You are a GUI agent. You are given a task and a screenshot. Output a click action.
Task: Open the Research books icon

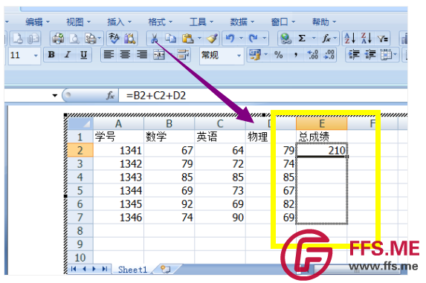pos(130,39)
